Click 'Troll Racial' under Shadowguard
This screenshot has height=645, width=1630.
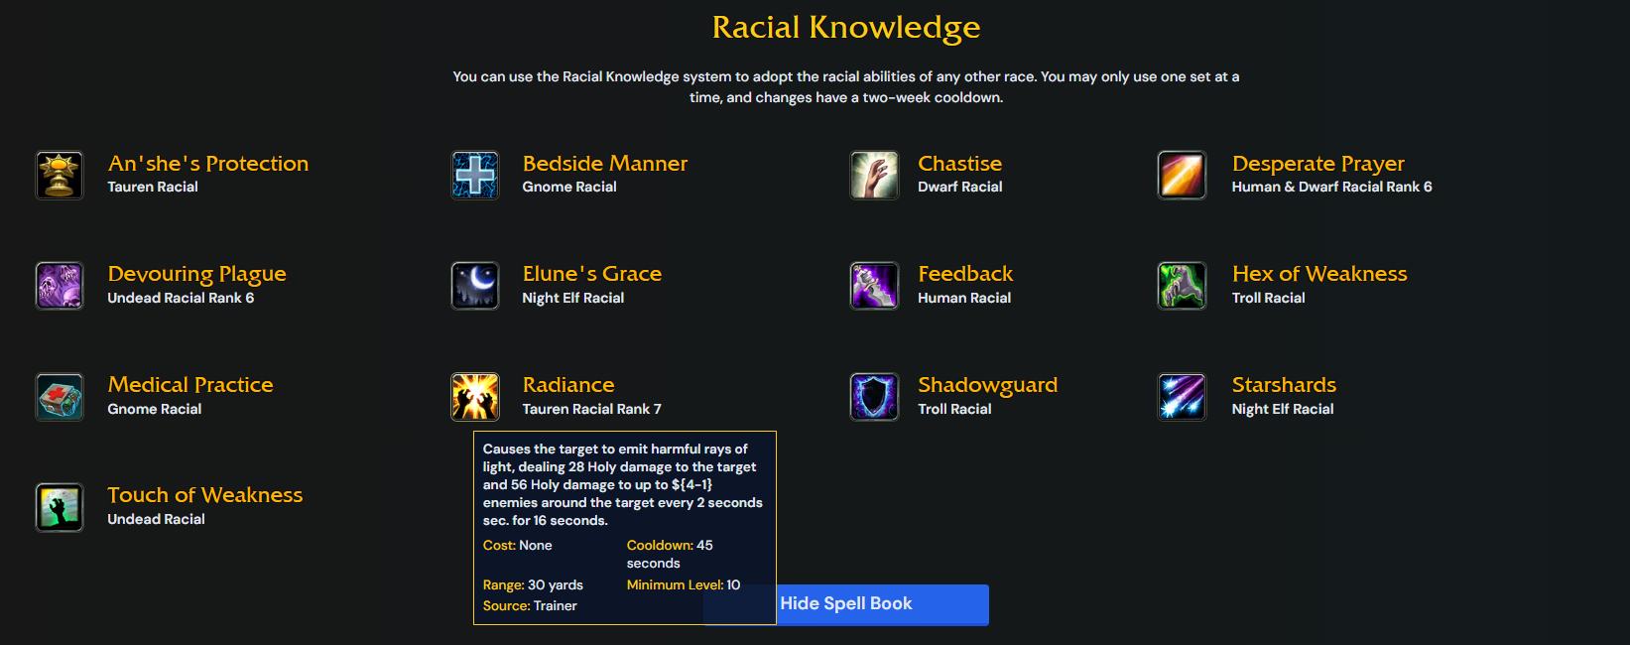(954, 409)
